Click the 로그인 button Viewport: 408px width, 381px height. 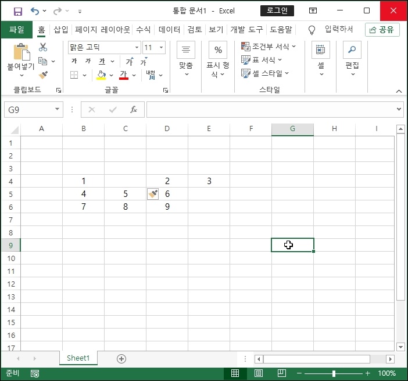pyautogui.click(x=277, y=10)
